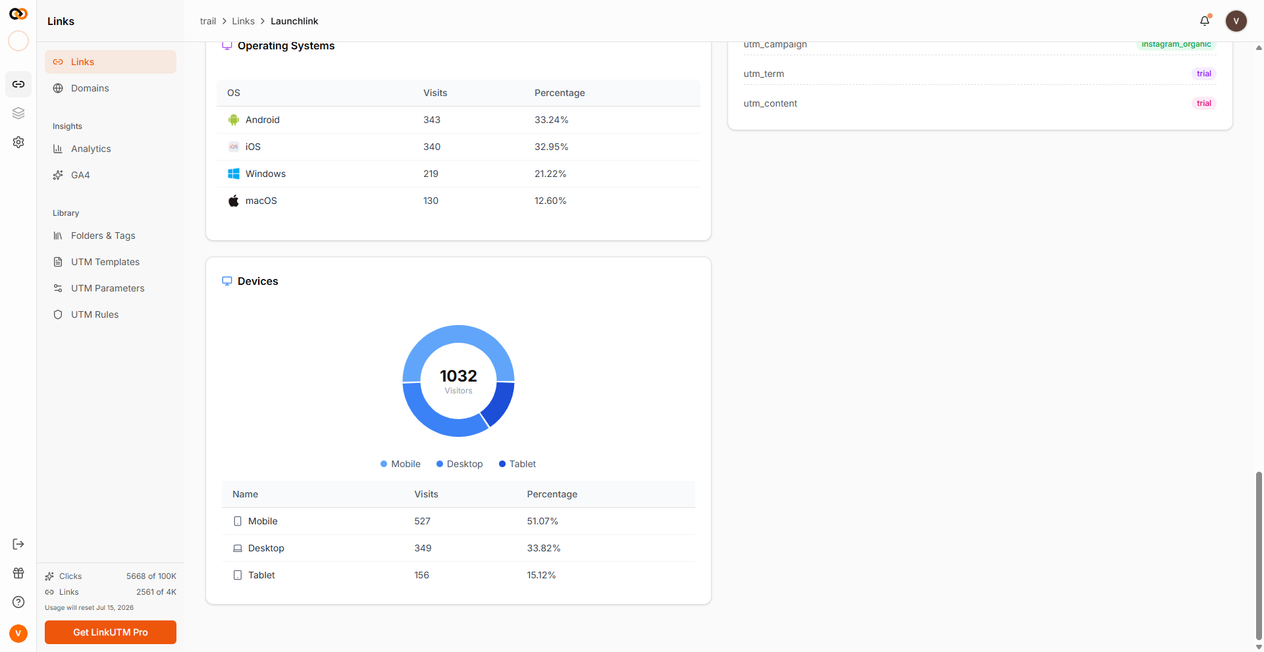This screenshot has width=1264, height=652.
Task: Click the Visits header in OS table
Action: pos(435,93)
